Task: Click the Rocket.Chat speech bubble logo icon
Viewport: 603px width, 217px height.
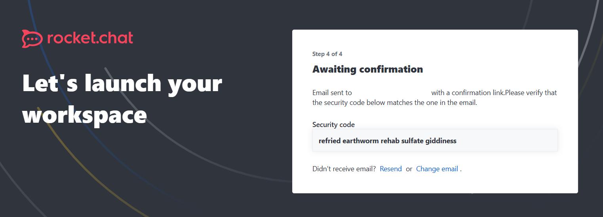Action: (x=32, y=39)
